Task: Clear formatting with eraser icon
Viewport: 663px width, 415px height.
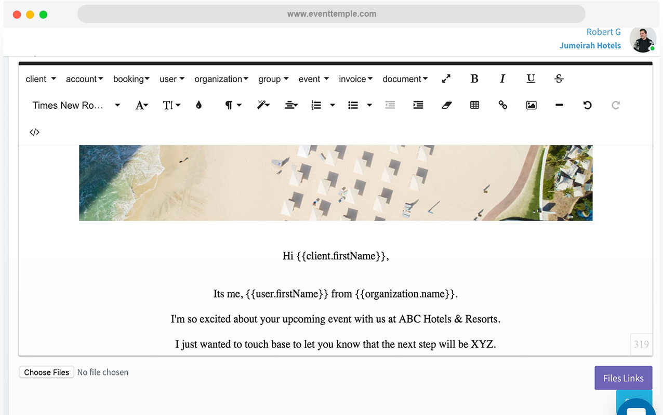Action: point(447,105)
